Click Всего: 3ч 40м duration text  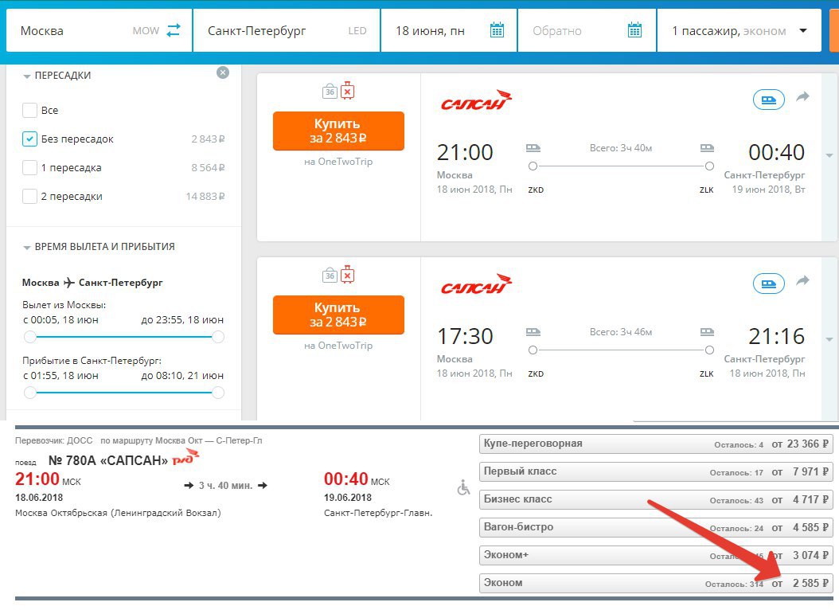(x=621, y=148)
